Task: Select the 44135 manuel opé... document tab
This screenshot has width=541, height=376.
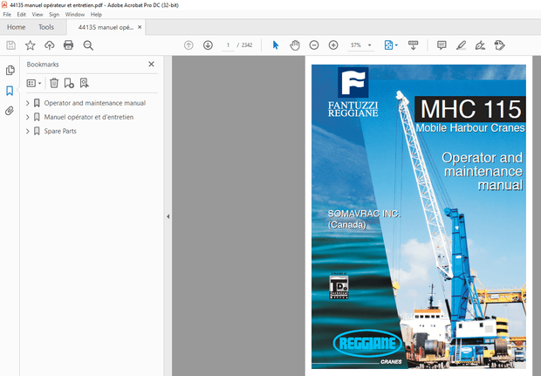Action: point(106,27)
